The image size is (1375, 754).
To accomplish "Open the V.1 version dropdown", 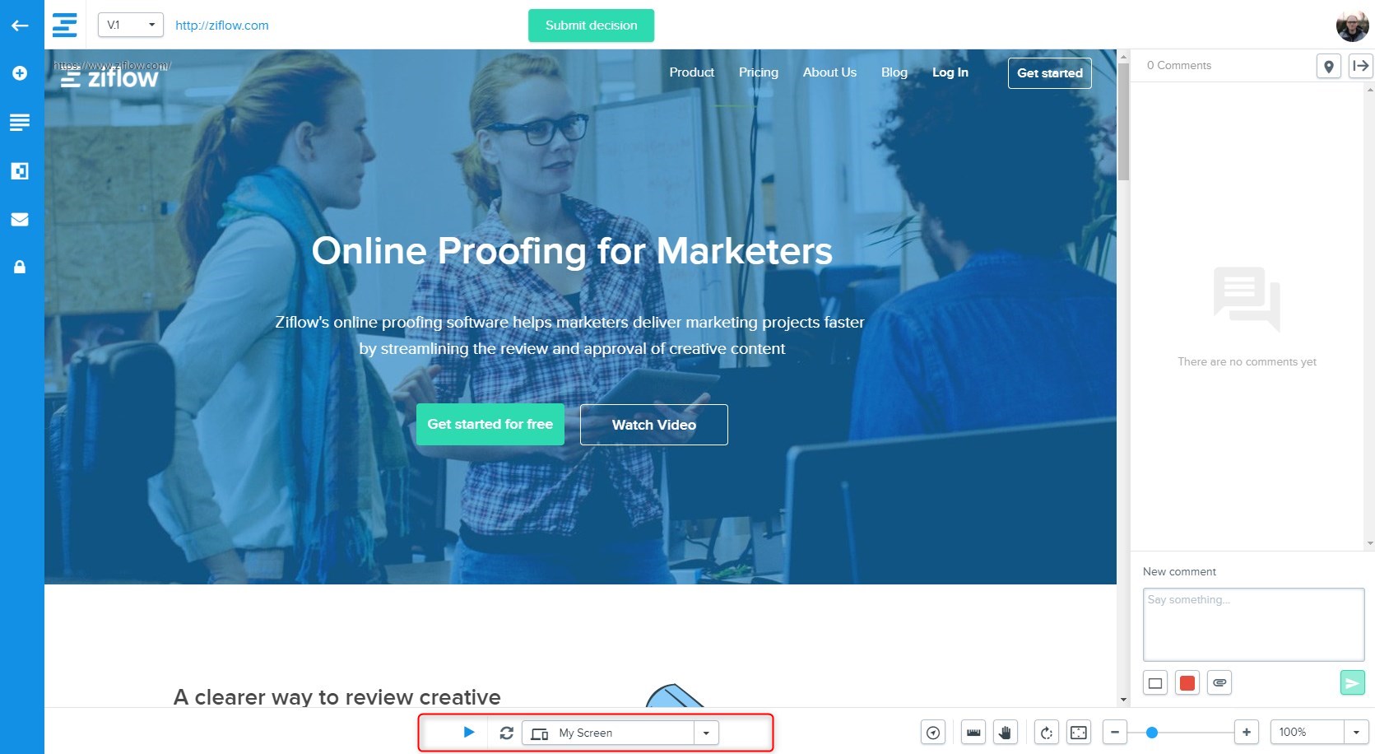I will click(131, 25).
